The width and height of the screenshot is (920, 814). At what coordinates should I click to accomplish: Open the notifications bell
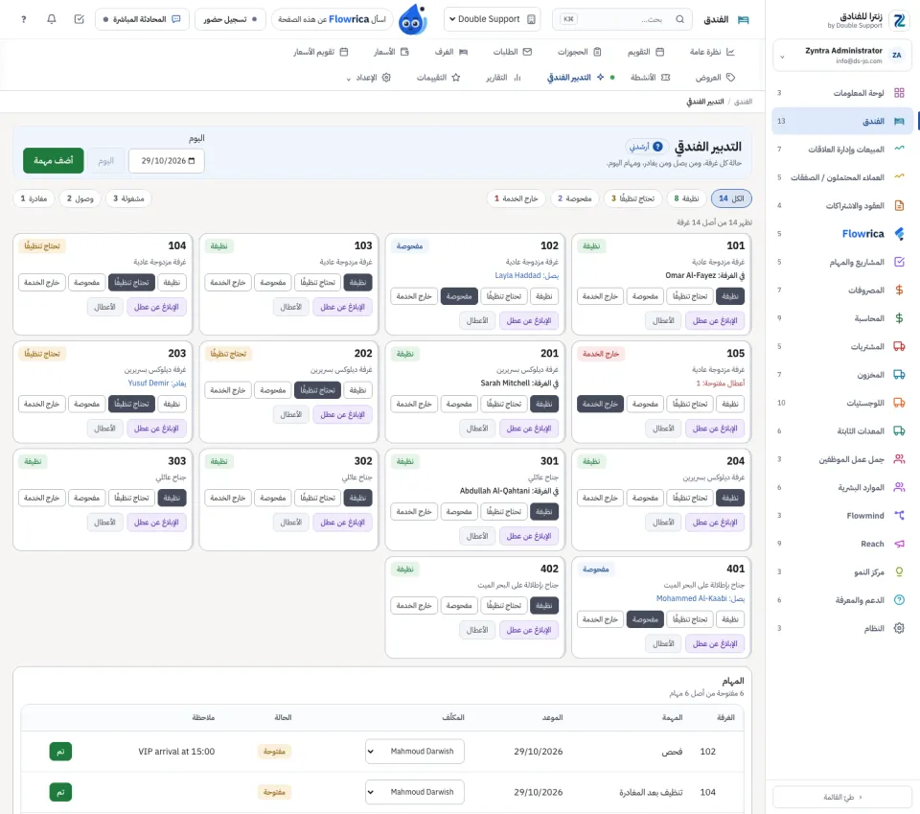(x=52, y=19)
